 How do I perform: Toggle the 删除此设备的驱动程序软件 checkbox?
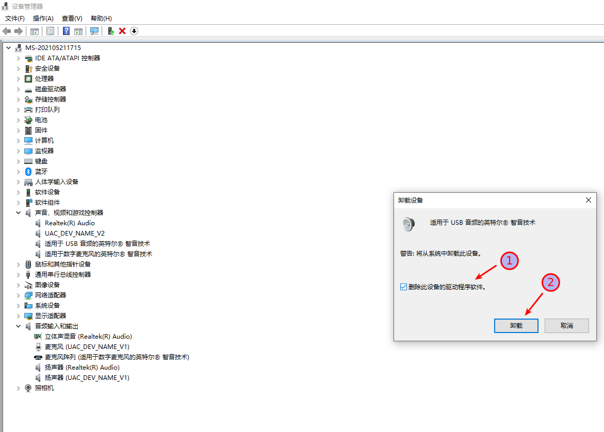click(403, 287)
